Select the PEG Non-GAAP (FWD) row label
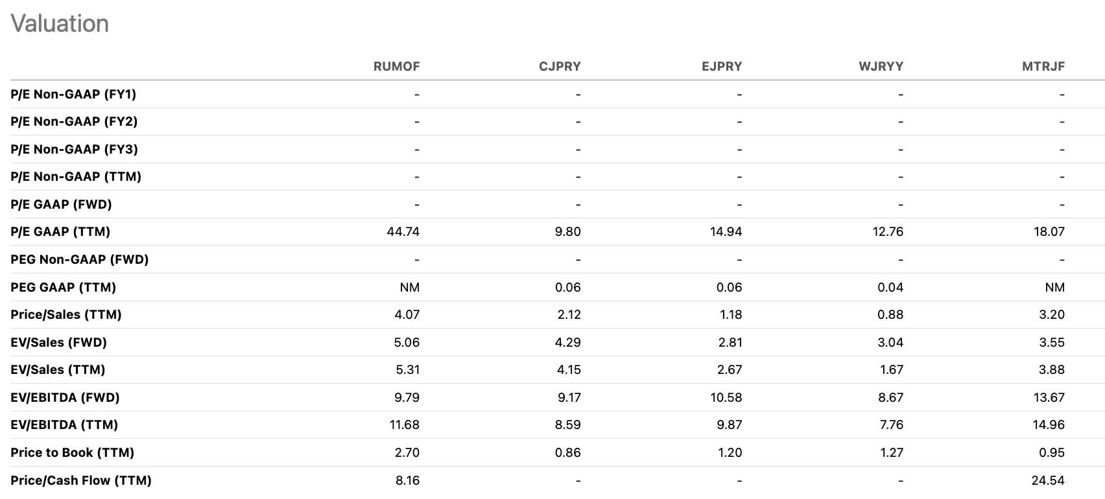Viewport: 1105px width, 499px height. (79, 259)
